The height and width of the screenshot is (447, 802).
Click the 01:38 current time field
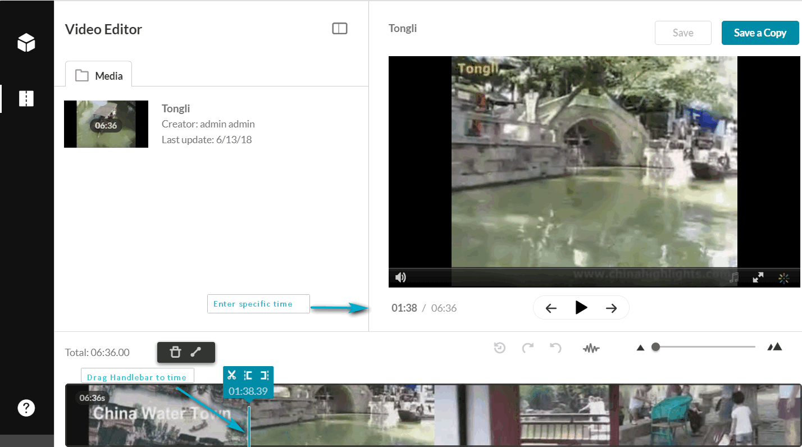pyautogui.click(x=404, y=308)
